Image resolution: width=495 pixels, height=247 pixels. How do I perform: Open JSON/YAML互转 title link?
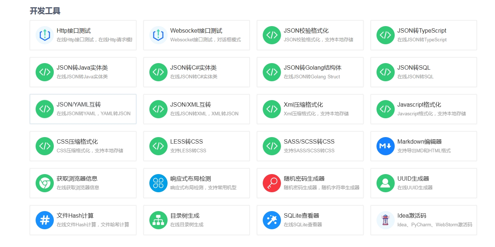click(x=79, y=105)
